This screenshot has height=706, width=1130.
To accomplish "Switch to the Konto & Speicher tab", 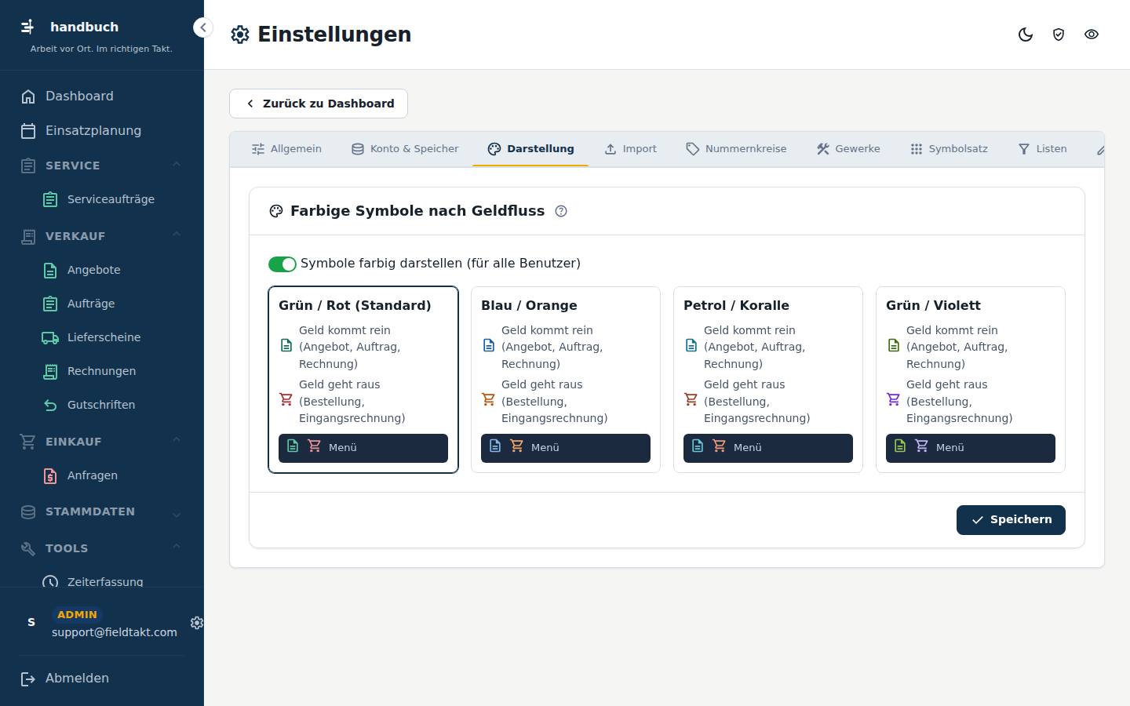I will click(405, 149).
